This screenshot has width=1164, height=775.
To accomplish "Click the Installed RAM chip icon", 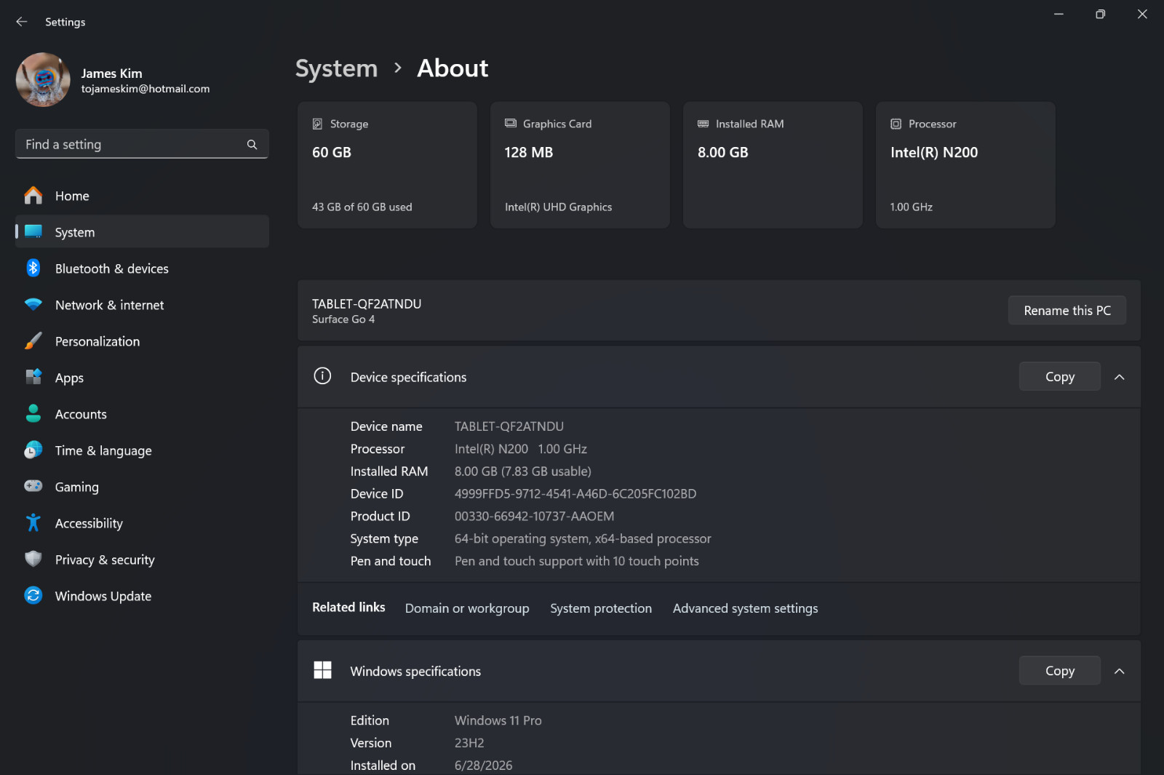I will (x=703, y=124).
